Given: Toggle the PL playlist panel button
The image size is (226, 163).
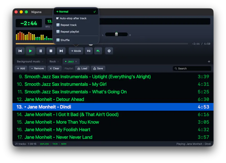Looking at the screenshot, I should [98, 51].
